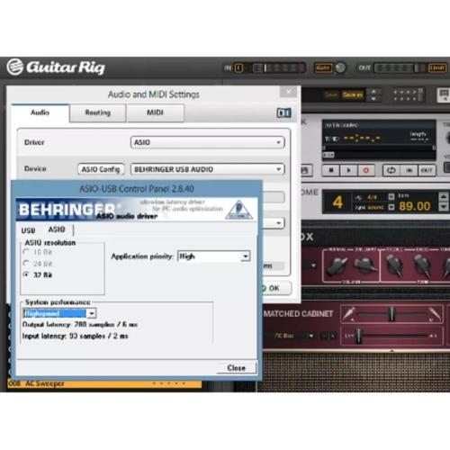
Task: Select 16 Bit ASIO resolution
Action: (38, 252)
